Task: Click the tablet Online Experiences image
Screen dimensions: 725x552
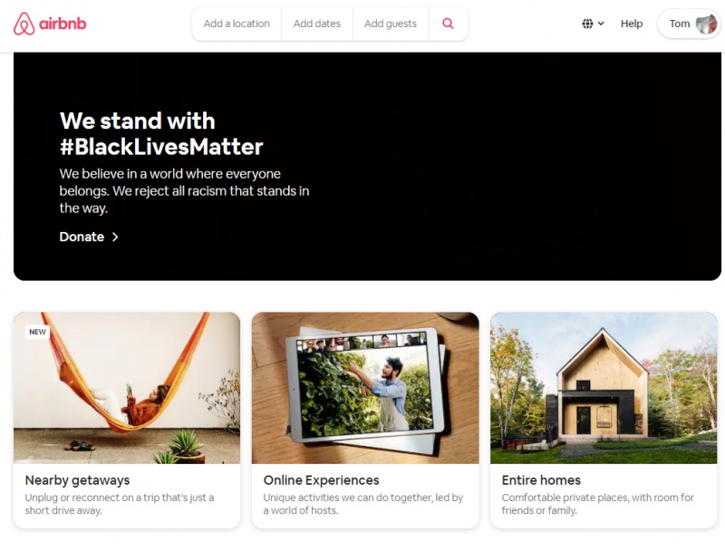Action: [x=365, y=388]
